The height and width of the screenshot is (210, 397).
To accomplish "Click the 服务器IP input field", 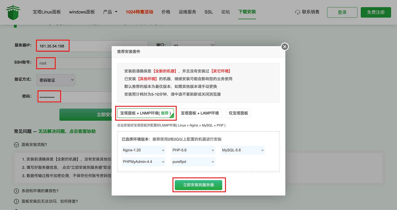I will [92, 46].
